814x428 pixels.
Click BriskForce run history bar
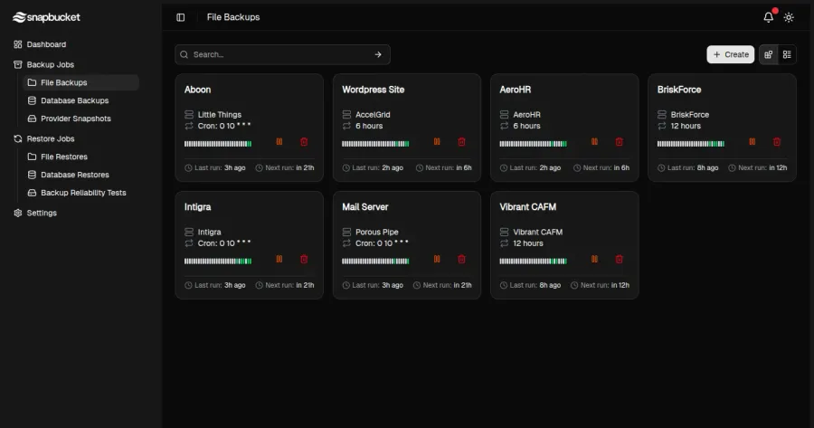click(x=690, y=144)
